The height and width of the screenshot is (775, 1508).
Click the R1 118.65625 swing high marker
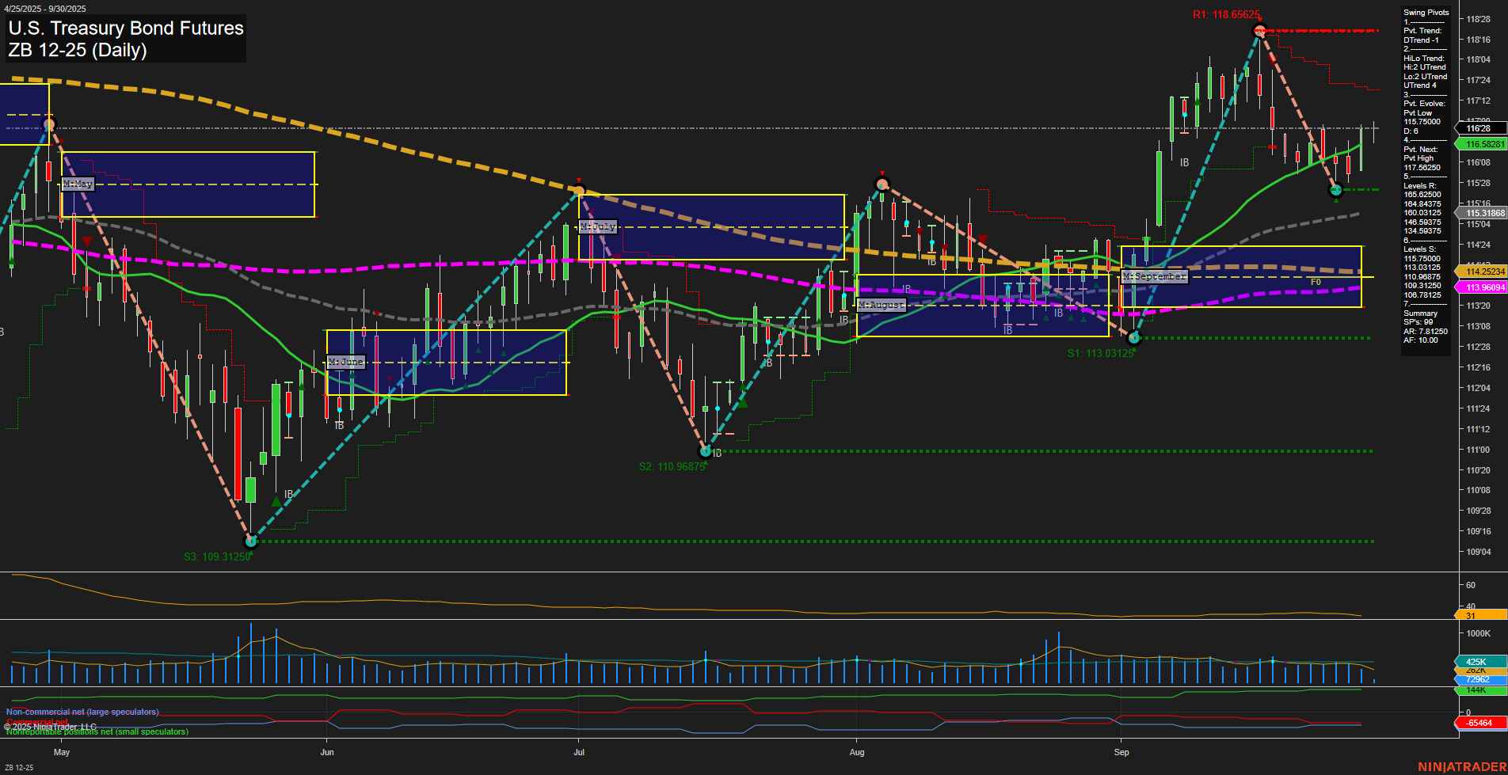1259,32
